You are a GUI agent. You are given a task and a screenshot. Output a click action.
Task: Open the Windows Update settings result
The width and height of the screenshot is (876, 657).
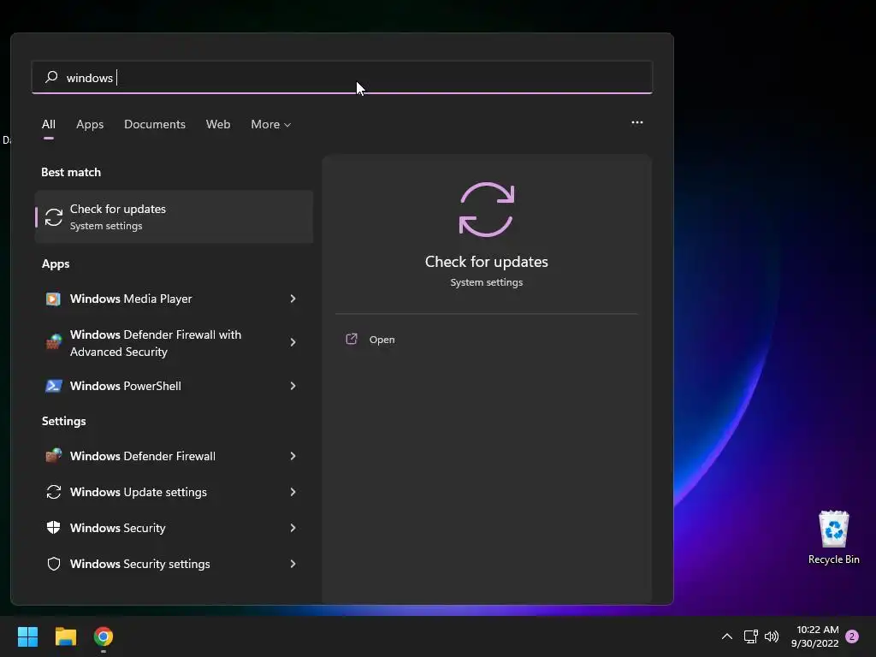pyautogui.click(x=174, y=492)
